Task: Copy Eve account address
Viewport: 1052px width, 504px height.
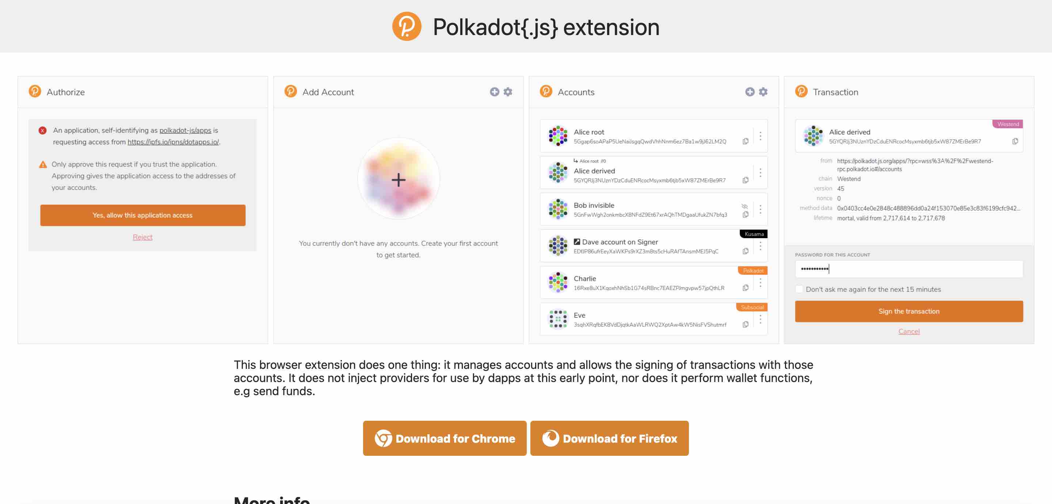Action: coord(745,324)
